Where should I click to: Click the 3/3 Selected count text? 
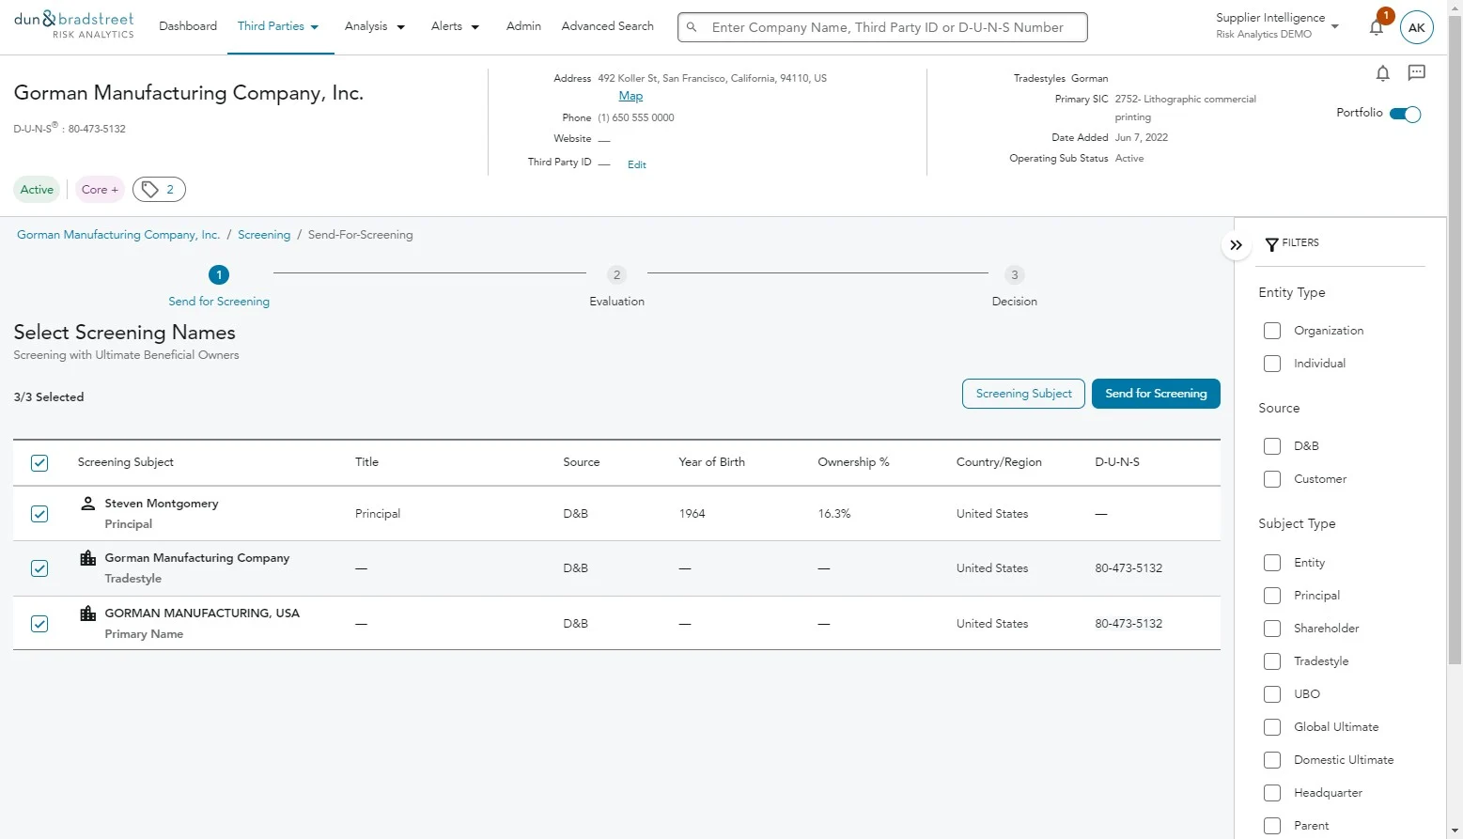[x=49, y=397]
